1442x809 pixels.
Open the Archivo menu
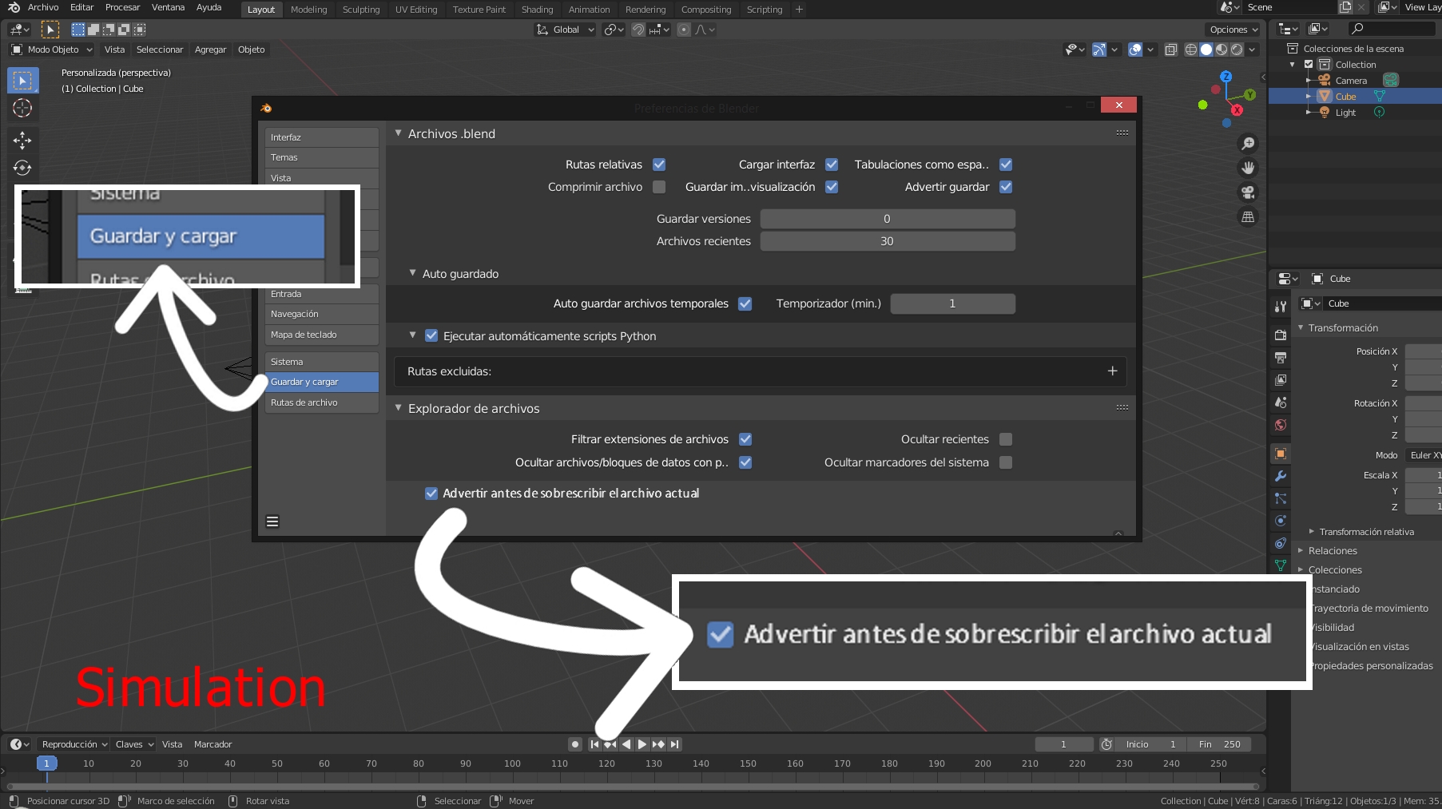(43, 7)
